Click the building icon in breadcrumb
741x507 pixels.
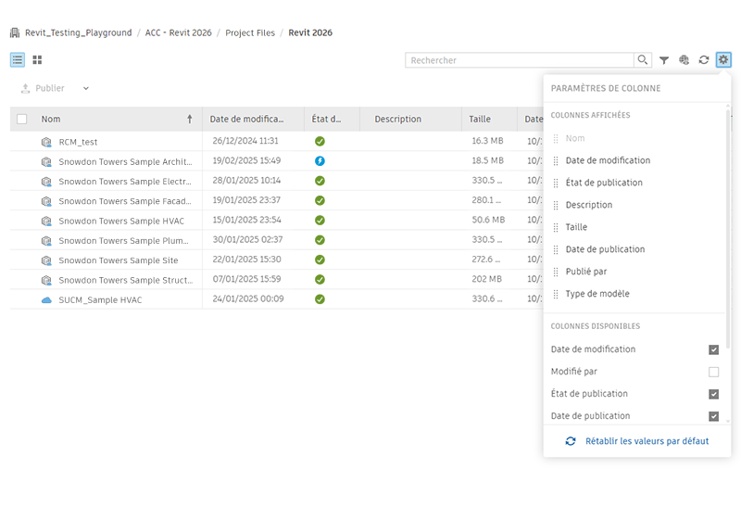(15, 32)
